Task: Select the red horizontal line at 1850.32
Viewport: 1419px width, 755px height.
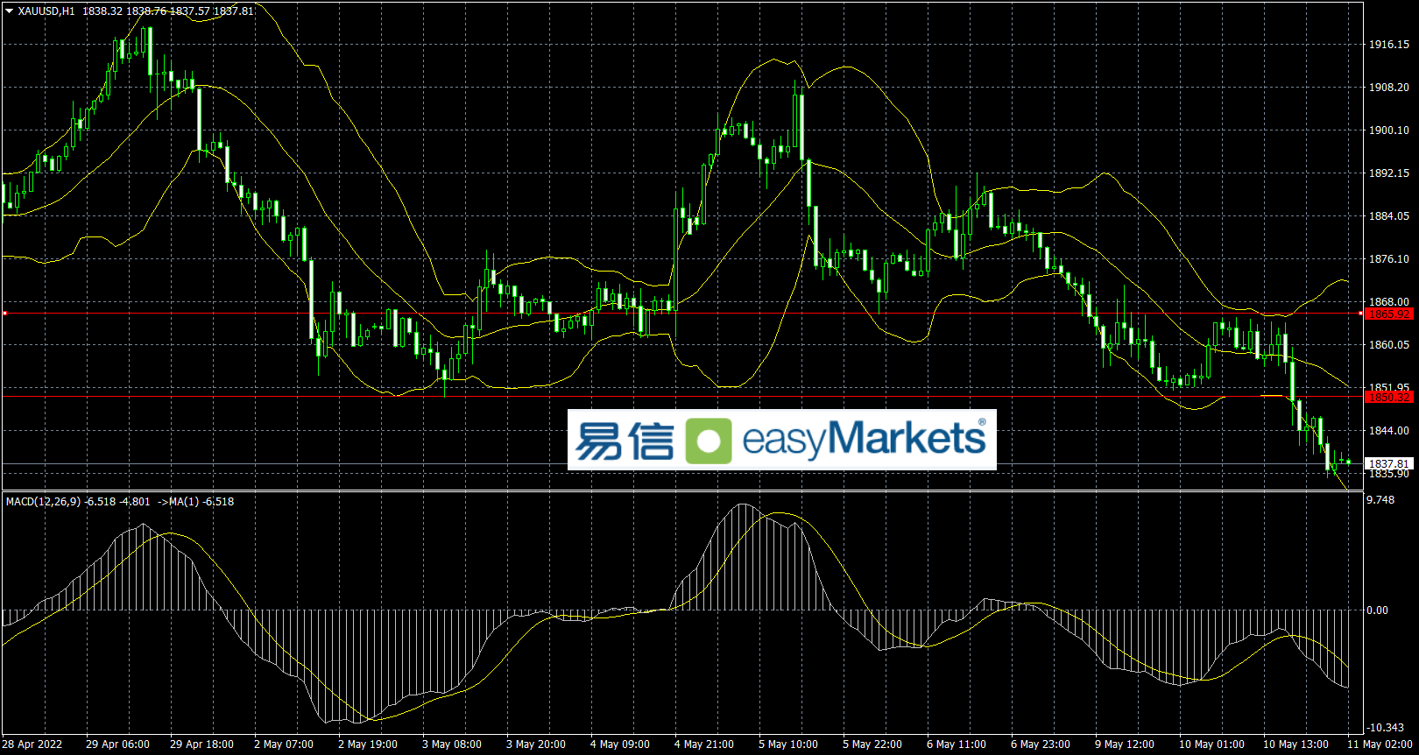Action: (683, 397)
